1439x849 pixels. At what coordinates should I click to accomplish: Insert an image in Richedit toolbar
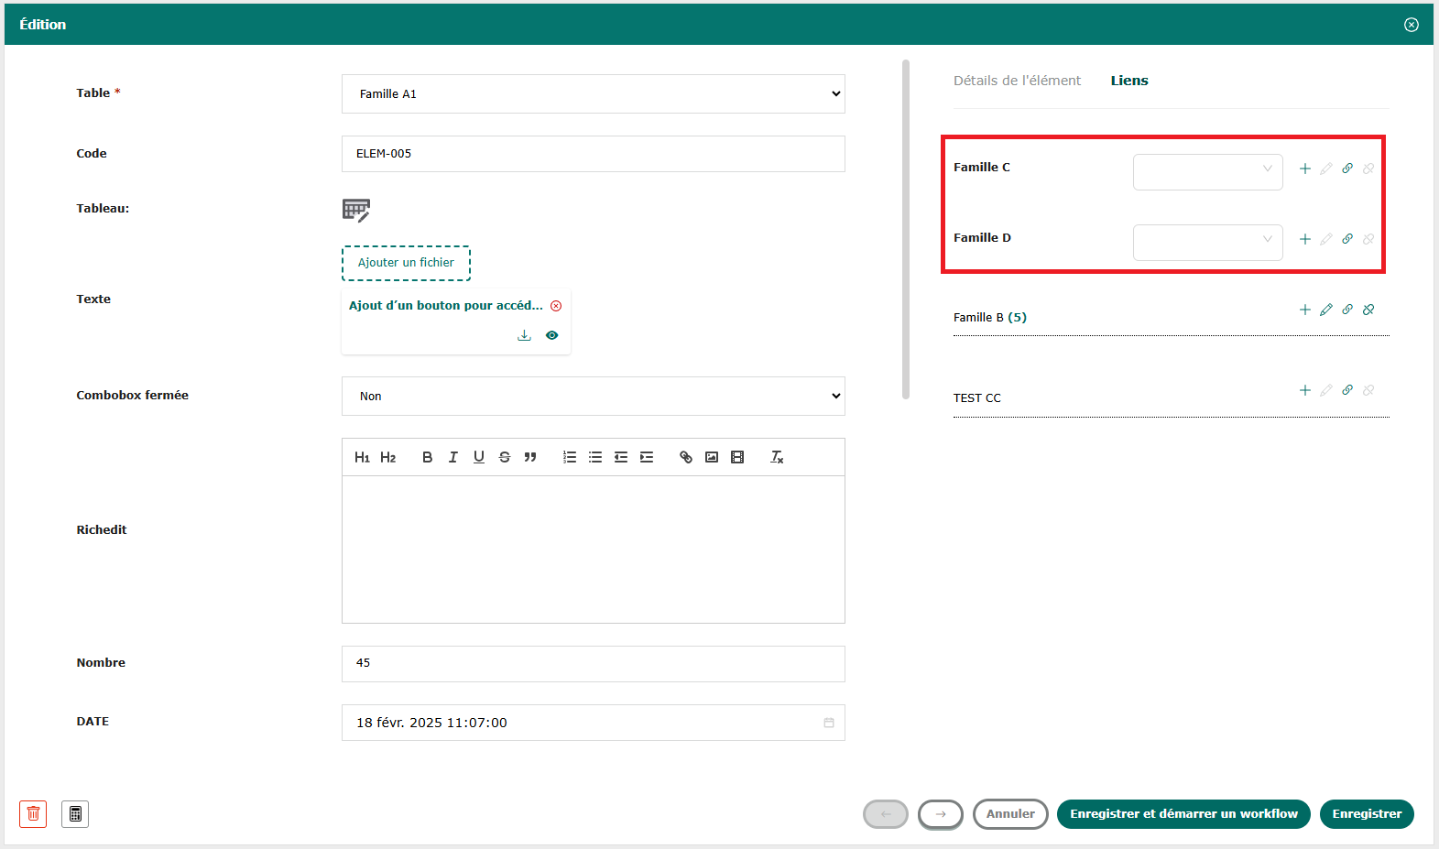pos(712,457)
